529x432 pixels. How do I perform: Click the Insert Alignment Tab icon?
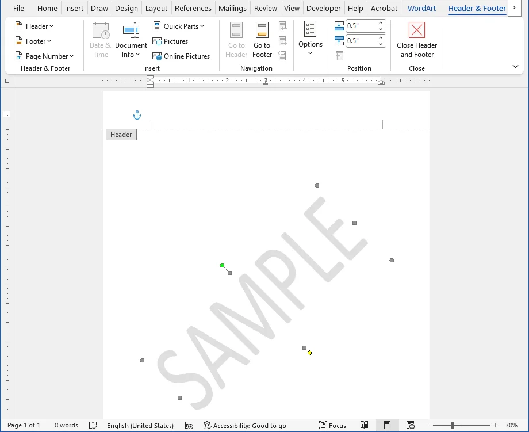coord(339,55)
